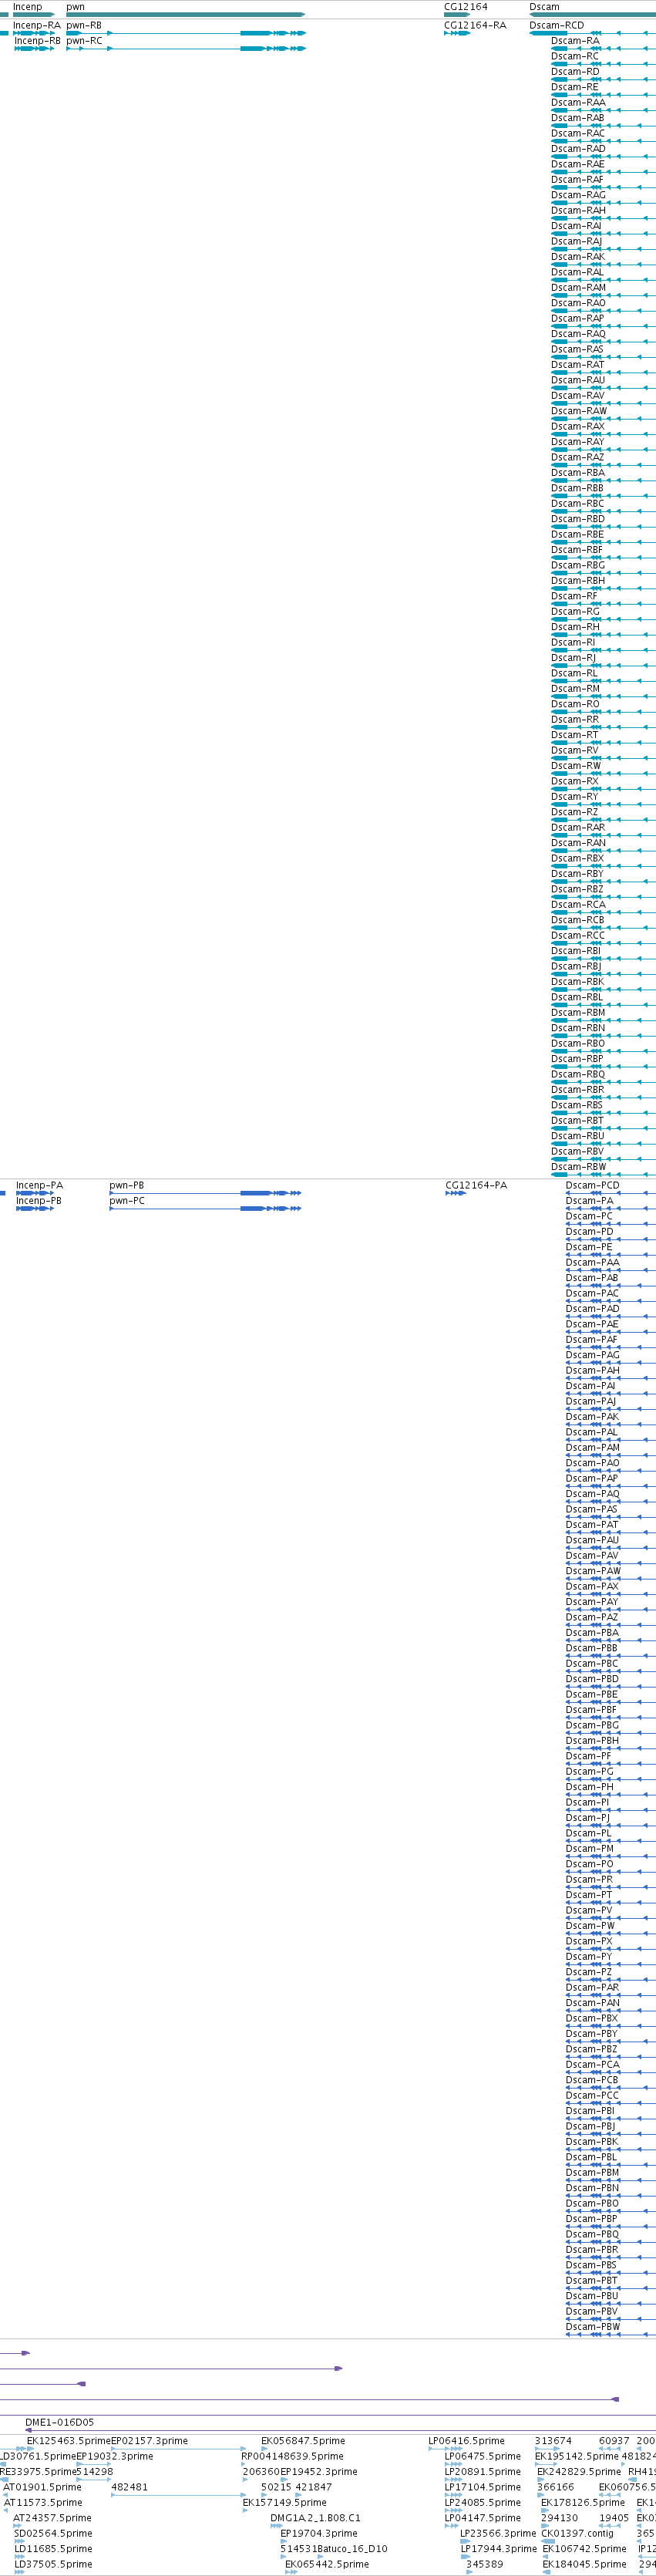
Task: Select protein Dscam-PAW
Action: click(593, 1571)
